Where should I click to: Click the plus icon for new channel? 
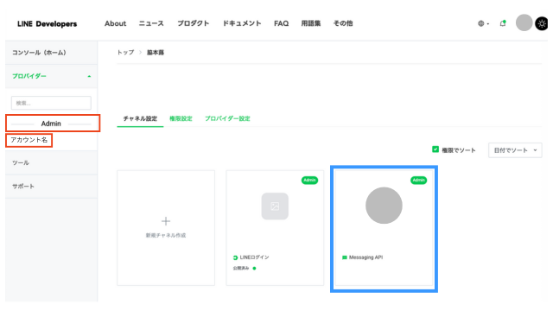point(166,221)
